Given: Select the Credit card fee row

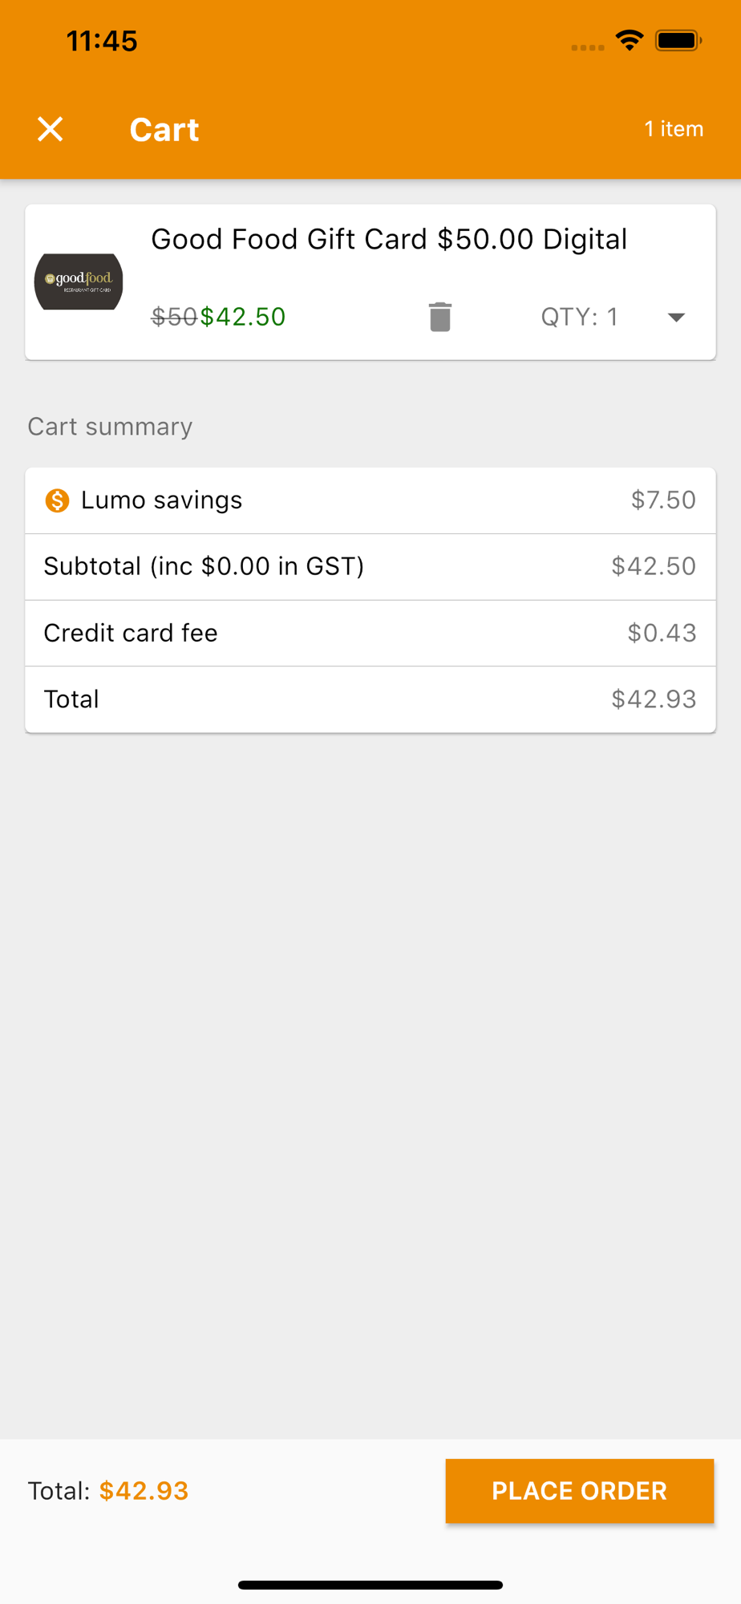Looking at the screenshot, I should pyautogui.click(x=370, y=633).
